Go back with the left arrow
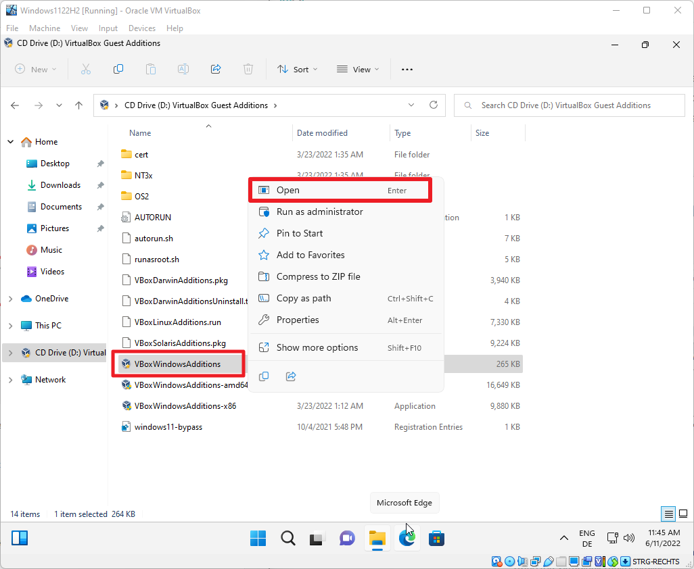This screenshot has height=569, width=694. coord(15,105)
